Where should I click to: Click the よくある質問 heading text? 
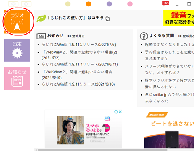[x=162, y=36]
